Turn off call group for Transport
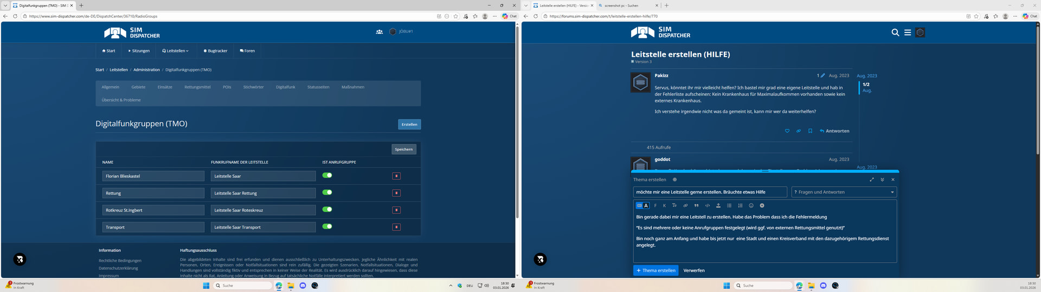 (327, 227)
